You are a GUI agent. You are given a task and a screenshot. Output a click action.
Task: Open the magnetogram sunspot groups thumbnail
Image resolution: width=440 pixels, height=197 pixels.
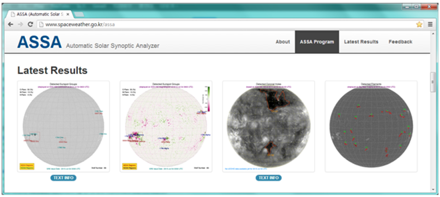[x=166, y=126]
